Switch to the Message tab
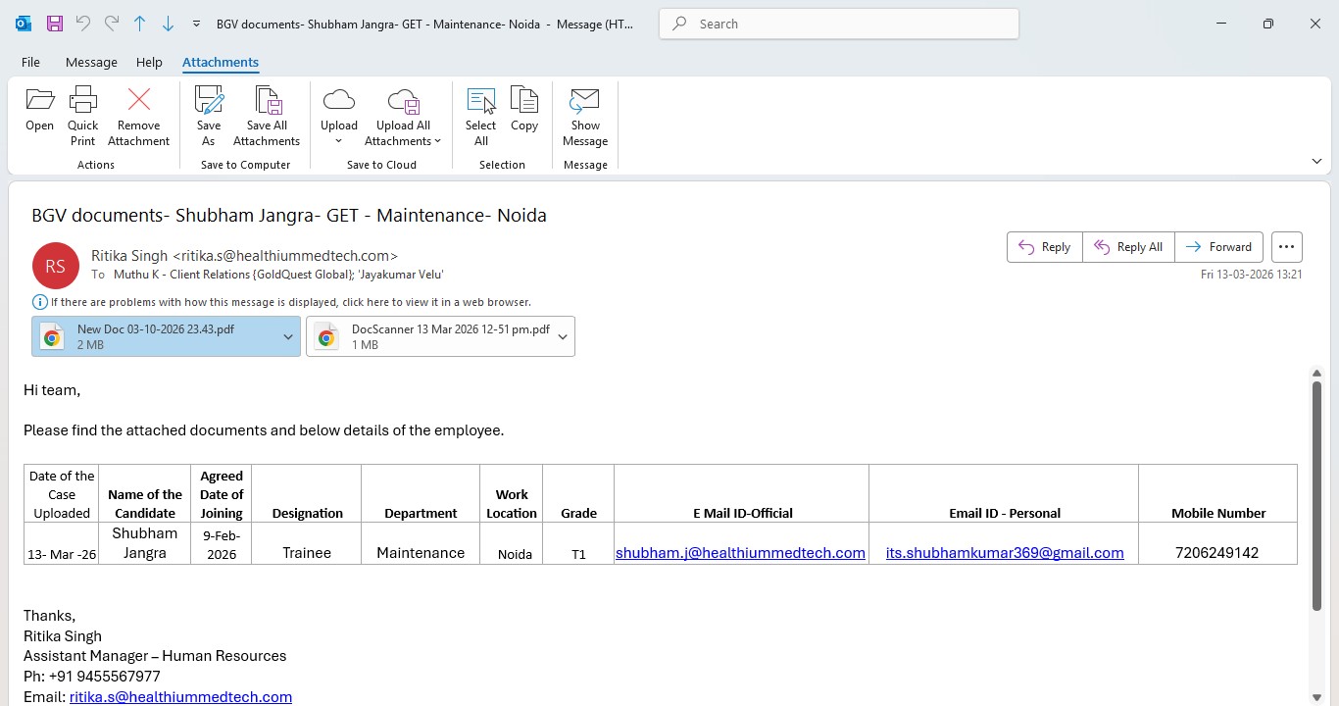The width and height of the screenshot is (1339, 706). click(91, 62)
